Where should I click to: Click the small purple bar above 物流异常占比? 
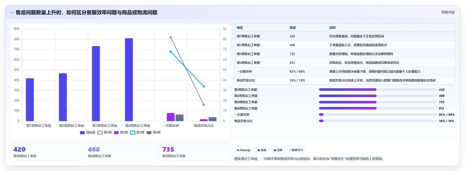pos(204,120)
